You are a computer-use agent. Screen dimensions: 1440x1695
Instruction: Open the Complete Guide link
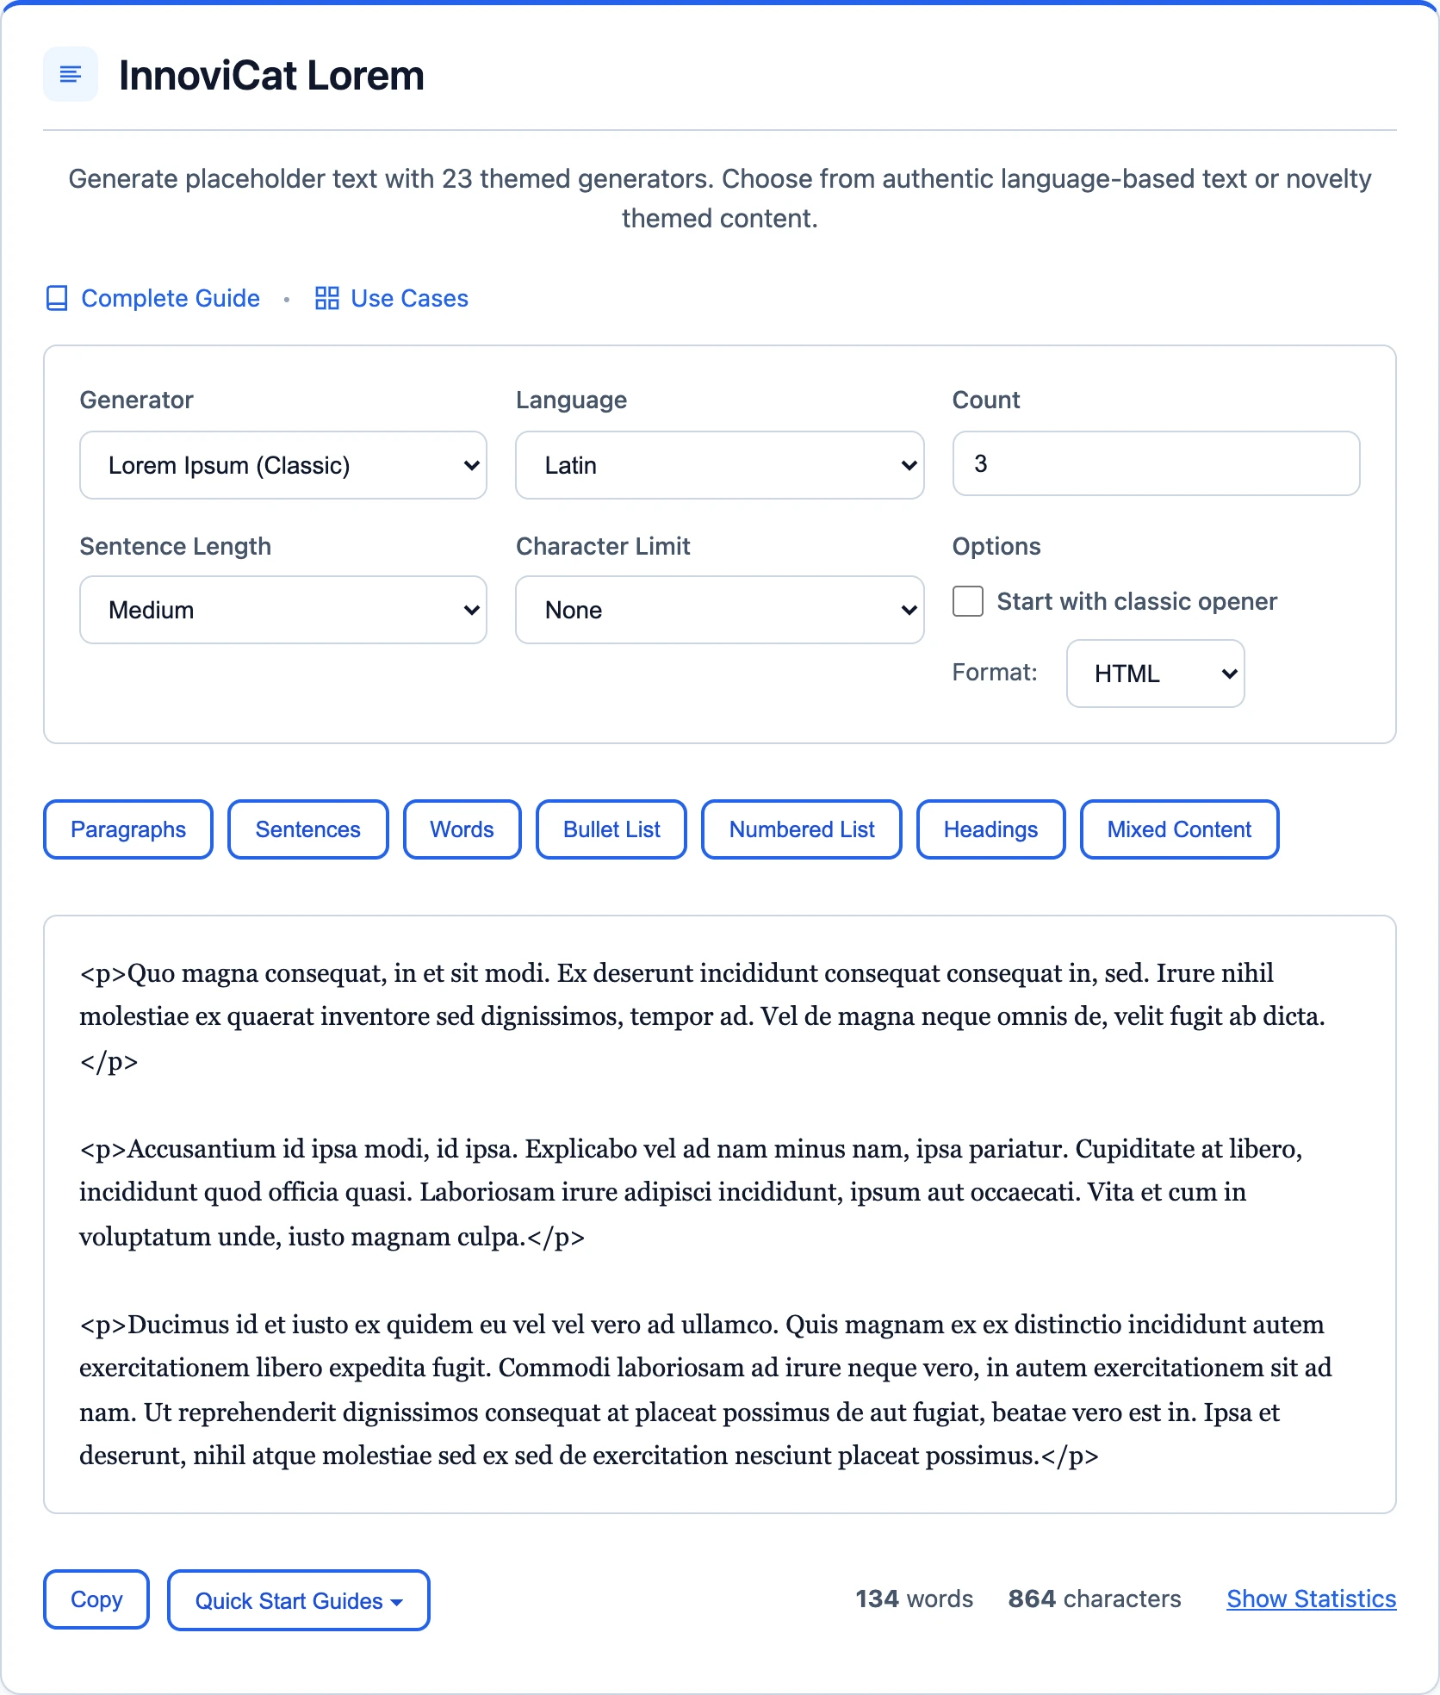pos(171,298)
